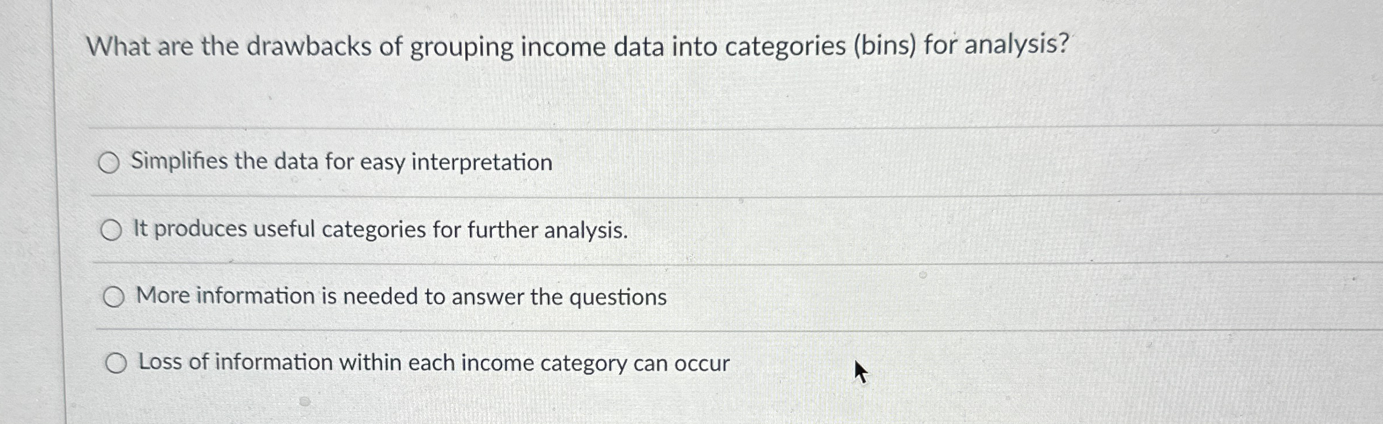Click the answer text 'Loss of information within each income category can occur'
This screenshot has height=424, width=1383.
(432, 363)
